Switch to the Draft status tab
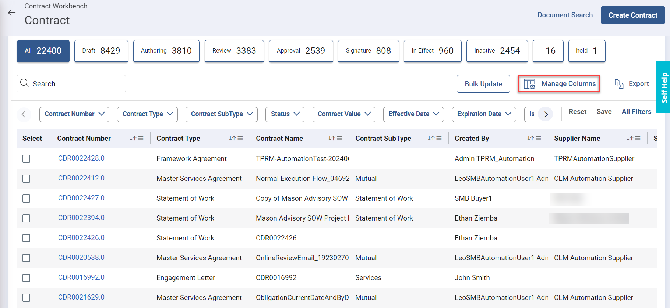The width and height of the screenshot is (670, 308). coord(101,51)
